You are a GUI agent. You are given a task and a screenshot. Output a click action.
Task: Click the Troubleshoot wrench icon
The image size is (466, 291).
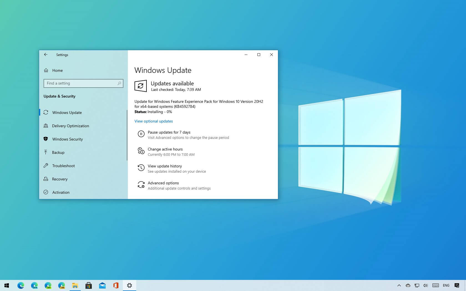(x=46, y=165)
